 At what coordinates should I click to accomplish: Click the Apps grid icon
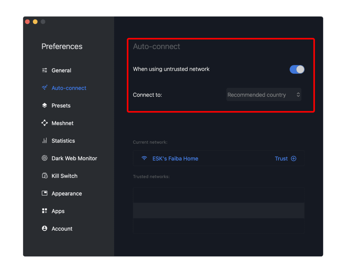click(x=45, y=211)
